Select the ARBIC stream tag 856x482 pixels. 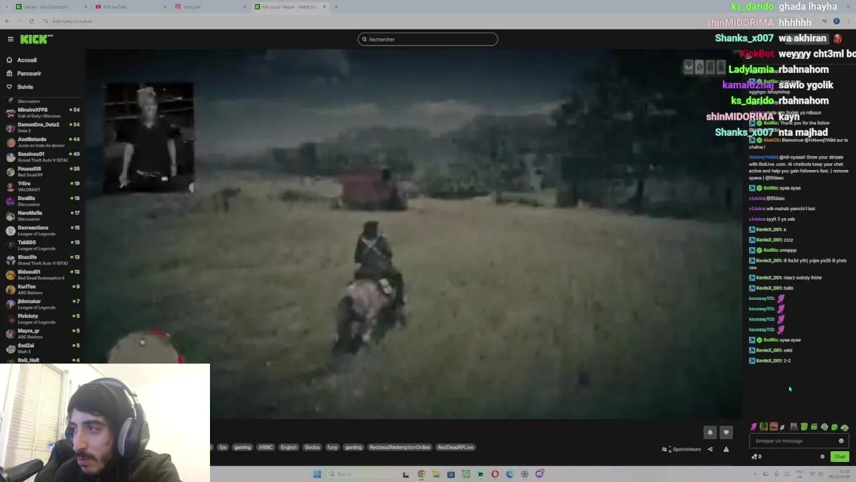pos(265,447)
